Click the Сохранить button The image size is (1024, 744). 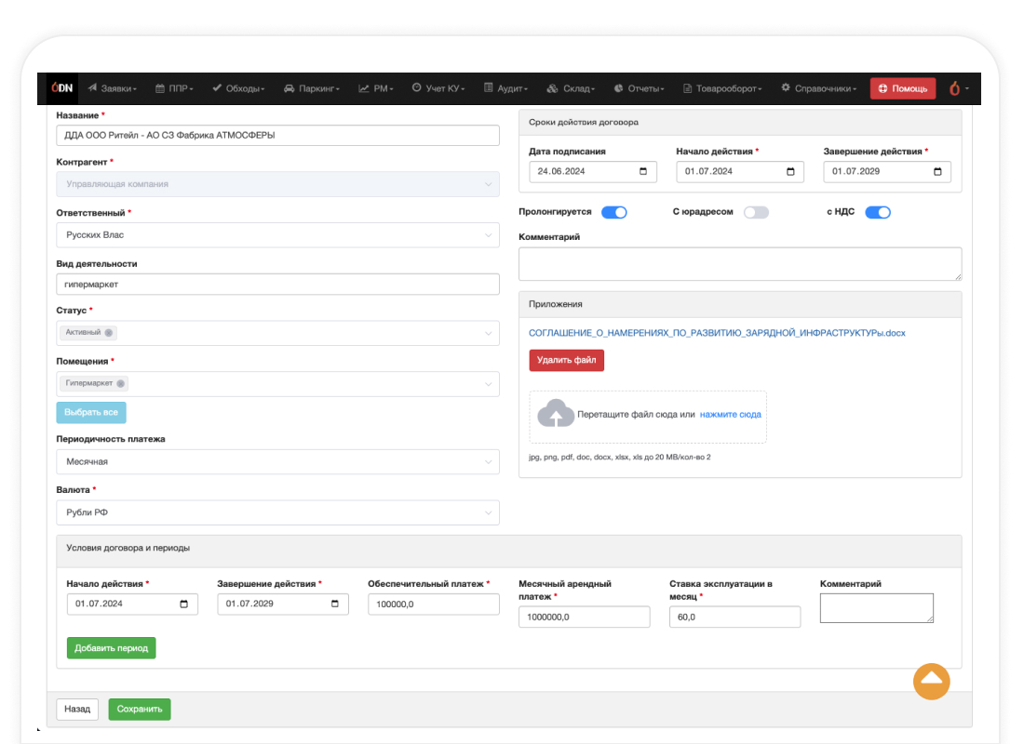(x=140, y=710)
